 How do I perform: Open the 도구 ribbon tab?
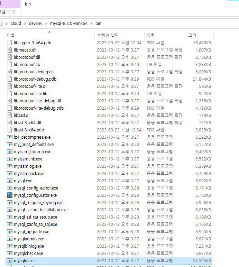[x=11, y=12]
